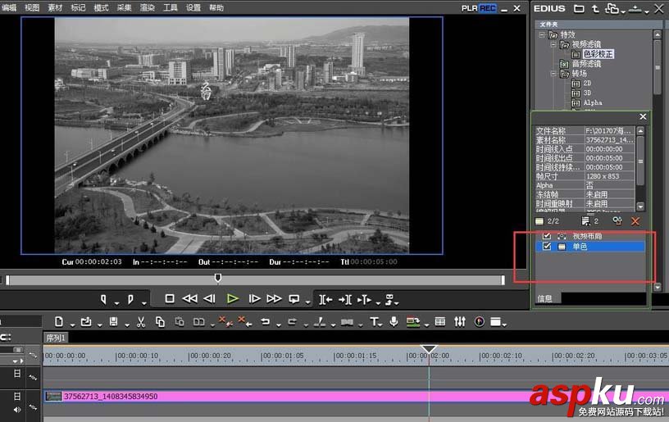Toggle the REC mode indicator
Screen dimensions: 669x422
[x=488, y=8]
